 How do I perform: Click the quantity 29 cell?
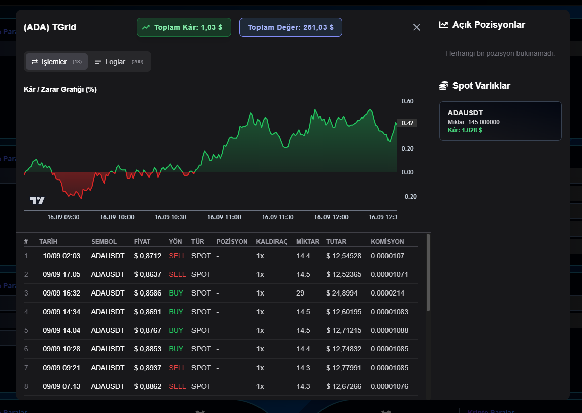point(300,293)
